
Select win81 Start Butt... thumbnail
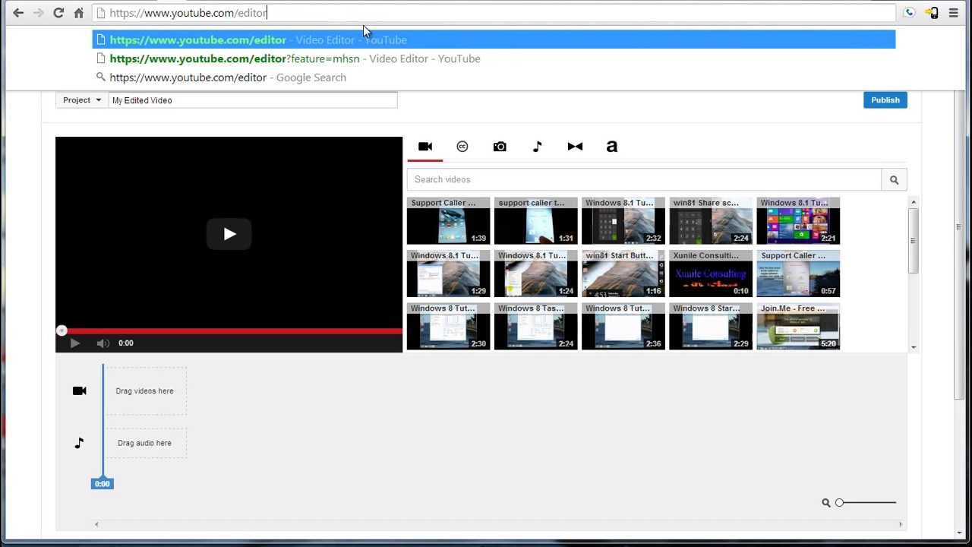pos(623,273)
